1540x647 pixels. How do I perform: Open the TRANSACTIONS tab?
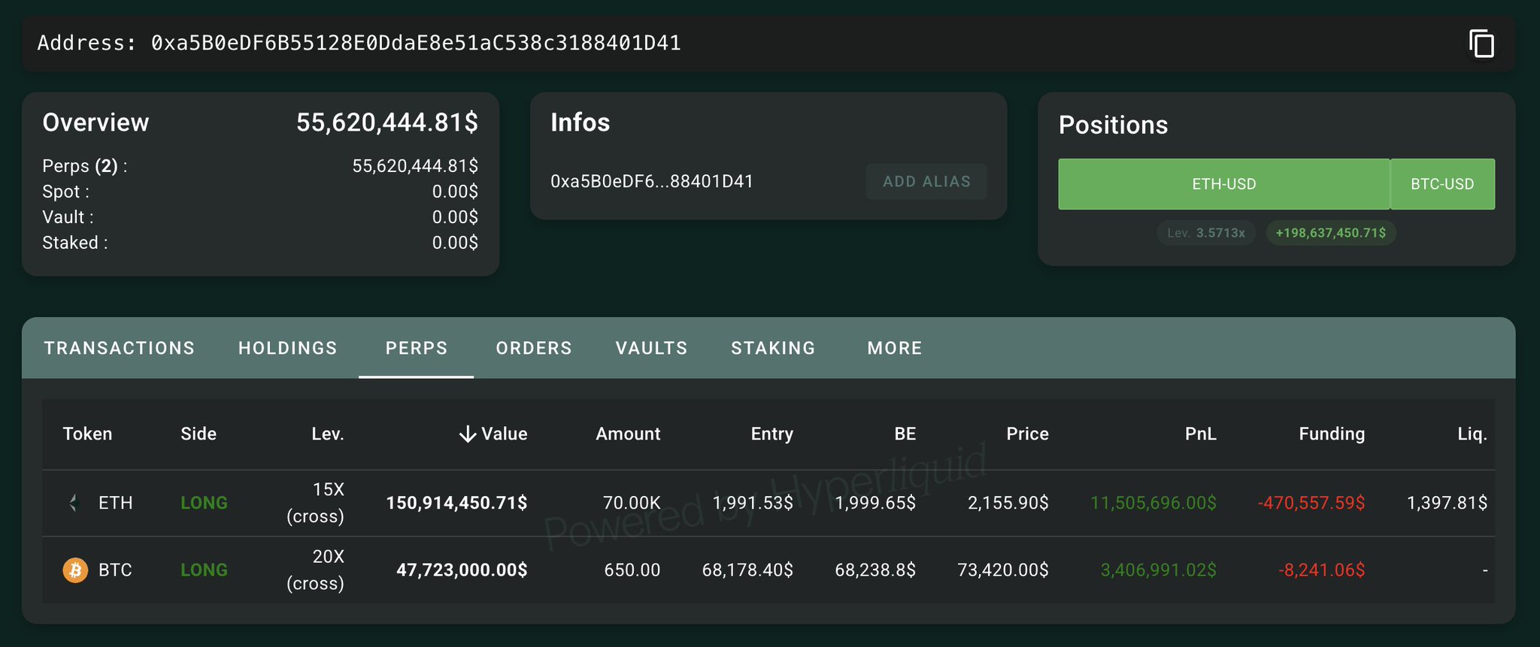120,348
